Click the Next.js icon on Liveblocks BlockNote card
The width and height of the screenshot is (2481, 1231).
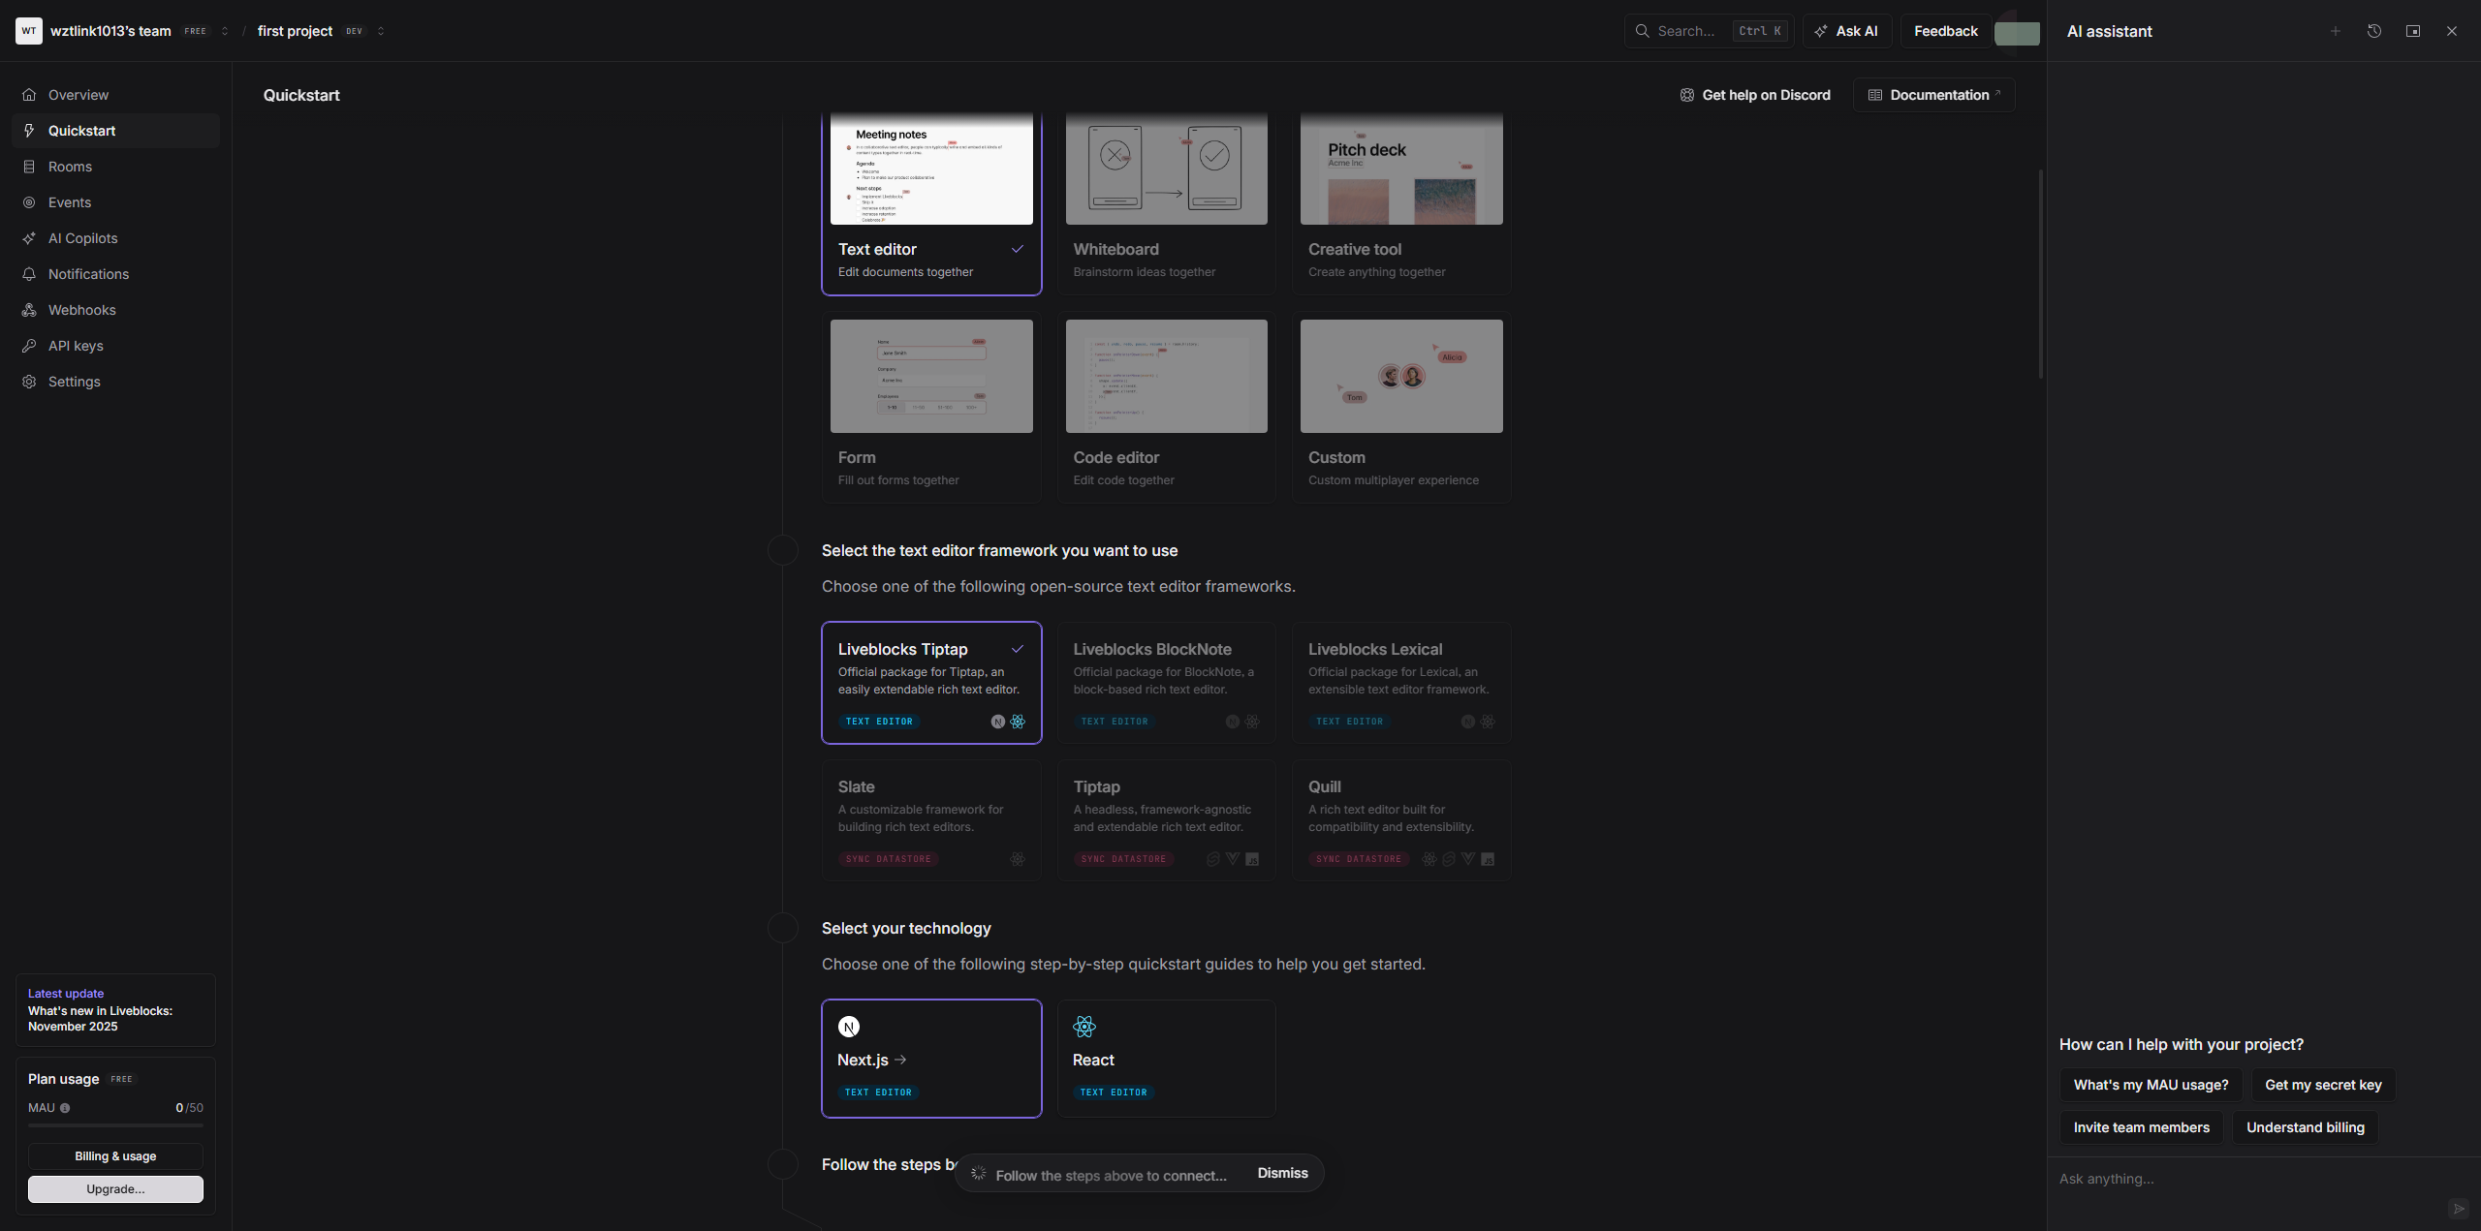click(x=1231, y=722)
